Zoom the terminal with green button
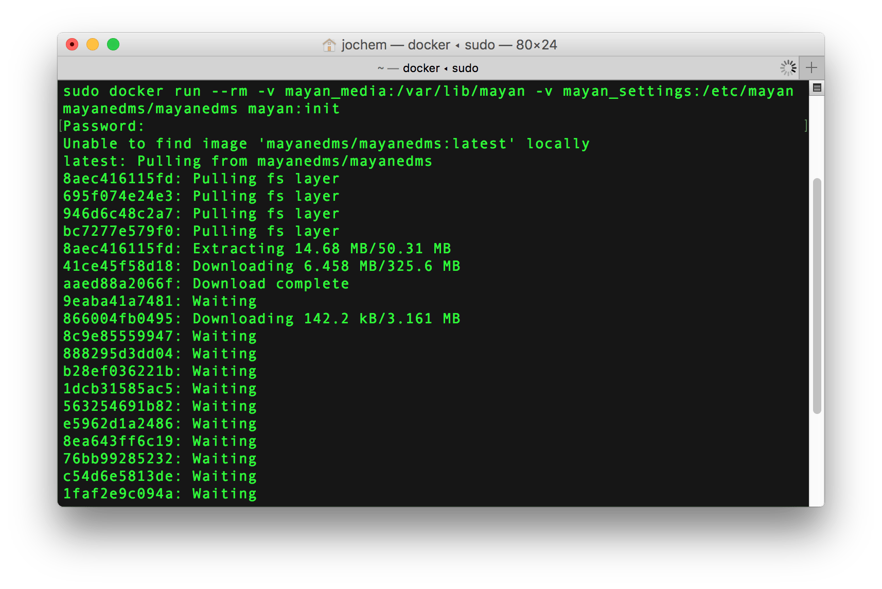 pyautogui.click(x=113, y=45)
